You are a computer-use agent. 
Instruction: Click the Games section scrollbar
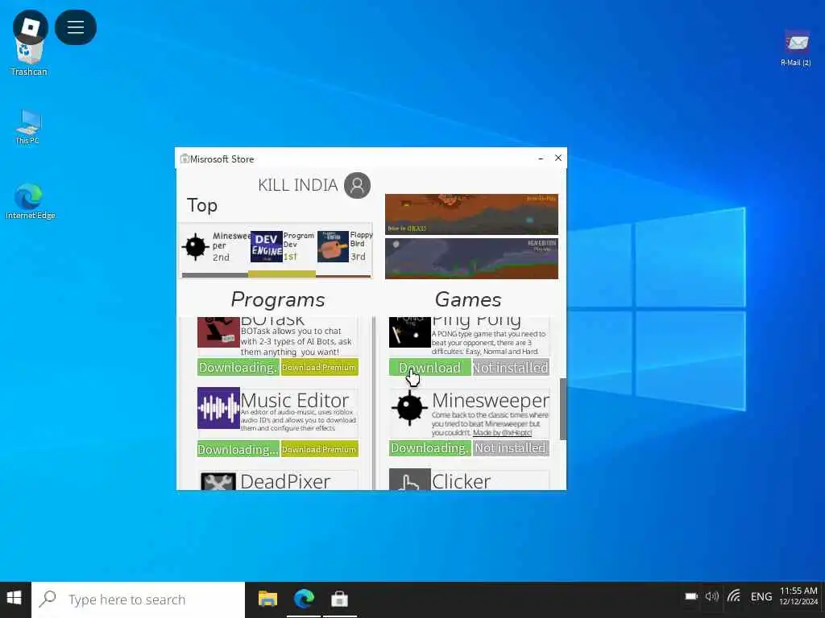(562, 409)
